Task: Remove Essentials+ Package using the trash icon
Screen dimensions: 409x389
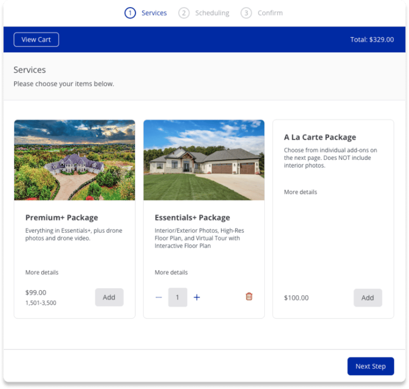Action: 249,297
